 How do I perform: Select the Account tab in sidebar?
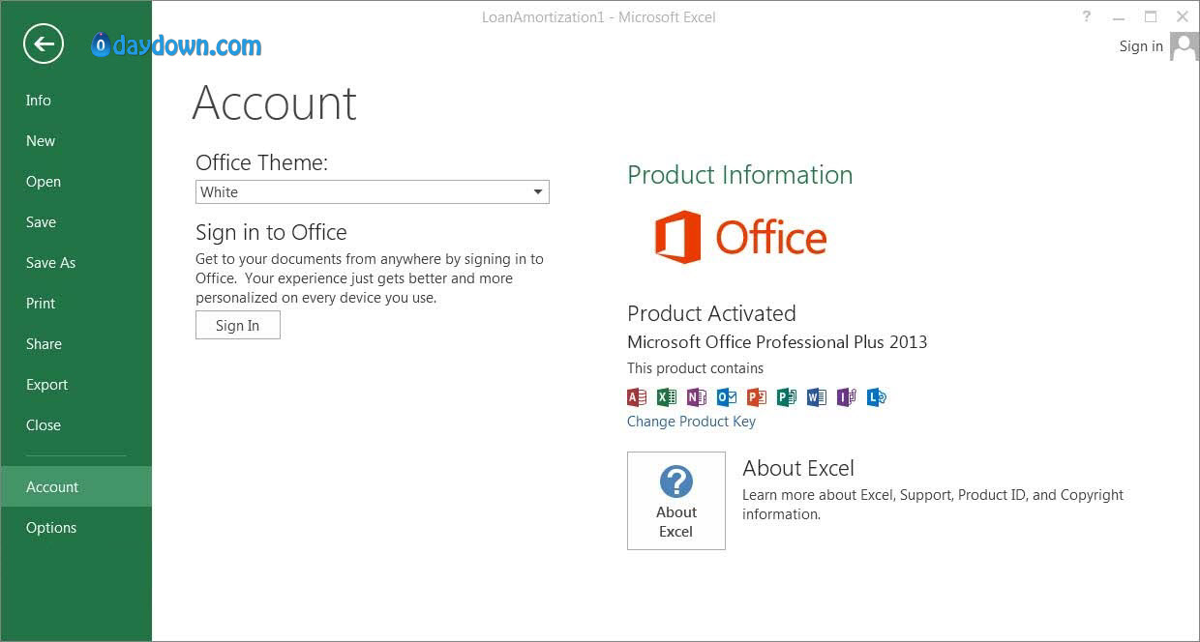(75, 487)
